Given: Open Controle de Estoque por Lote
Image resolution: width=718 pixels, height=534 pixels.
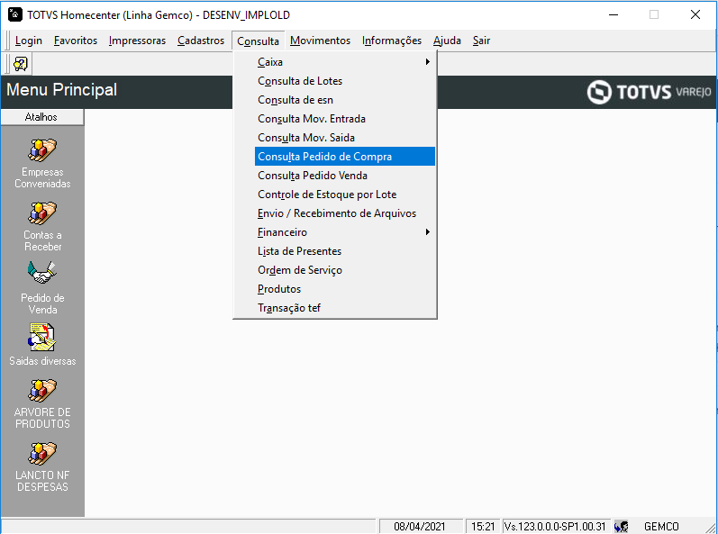Looking at the screenshot, I should point(345,194).
